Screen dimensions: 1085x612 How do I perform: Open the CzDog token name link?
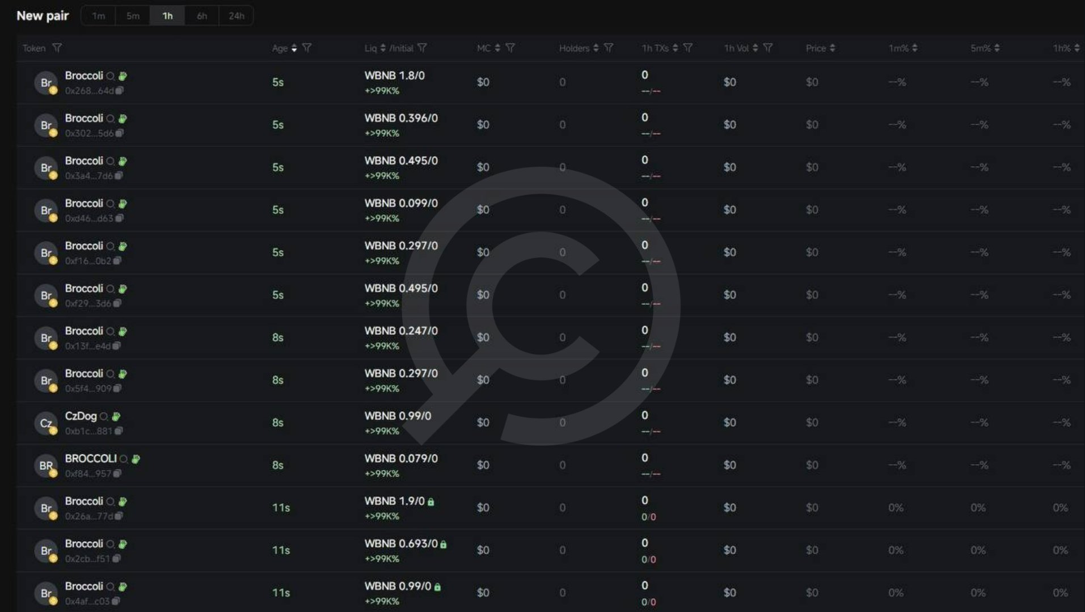pos(81,416)
